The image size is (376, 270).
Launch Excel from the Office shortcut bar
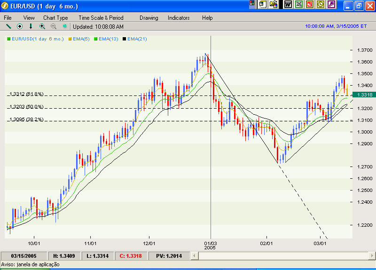(x=298, y=5)
